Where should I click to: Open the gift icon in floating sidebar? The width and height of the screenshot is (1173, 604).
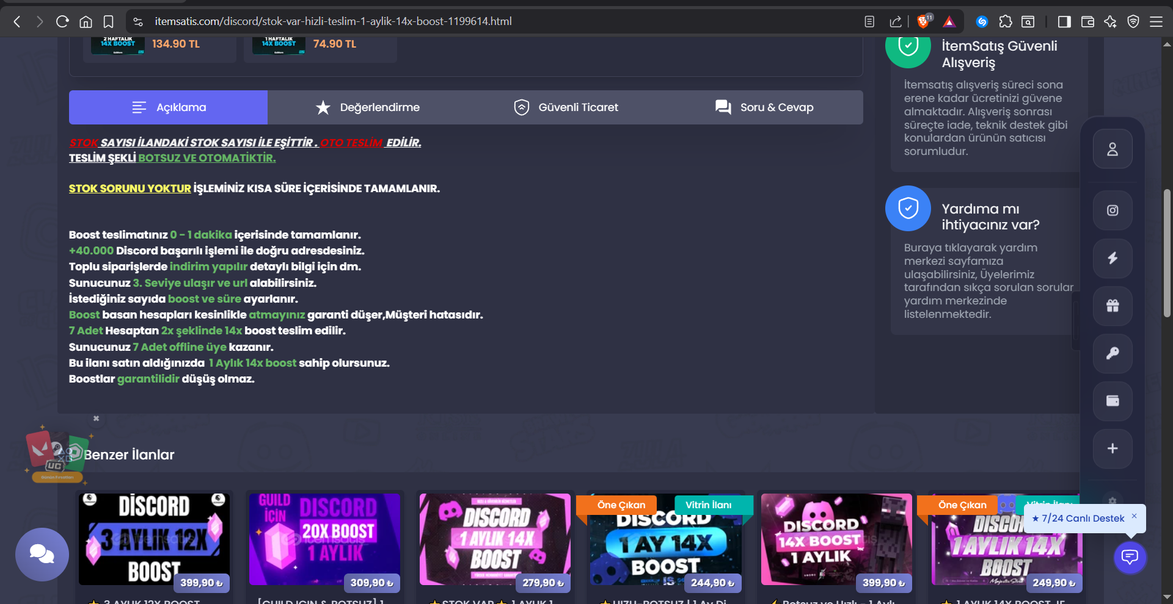pyautogui.click(x=1113, y=306)
